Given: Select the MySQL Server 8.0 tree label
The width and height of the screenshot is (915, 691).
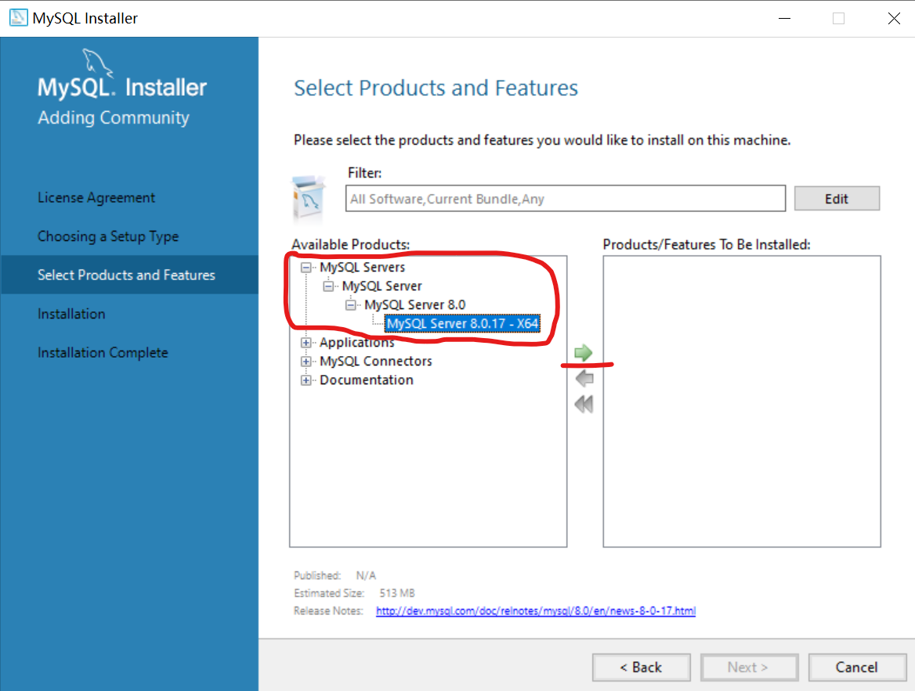Looking at the screenshot, I should pyautogui.click(x=415, y=304).
